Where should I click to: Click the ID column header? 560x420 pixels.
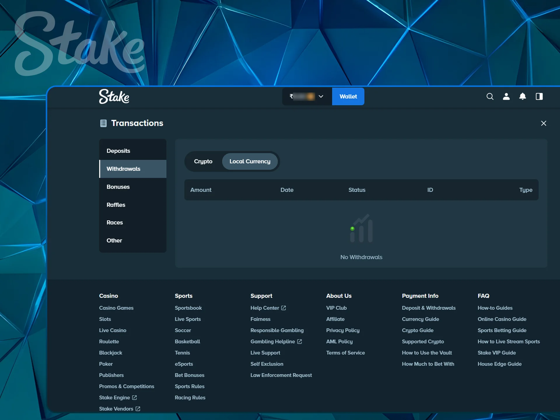click(x=430, y=190)
